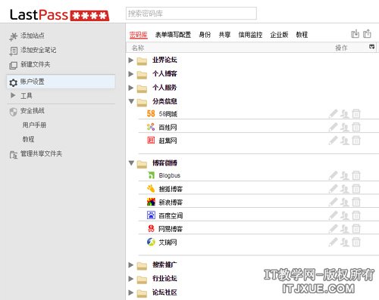Edit the 赶集网 entry
Image resolution: width=379 pixels, height=300 pixels.
coord(334,141)
